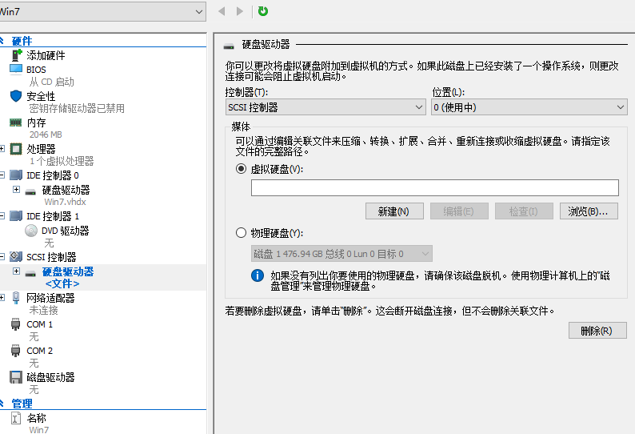This screenshot has height=434, width=635.
Task: Click the New 新建(N) button
Action: click(394, 211)
